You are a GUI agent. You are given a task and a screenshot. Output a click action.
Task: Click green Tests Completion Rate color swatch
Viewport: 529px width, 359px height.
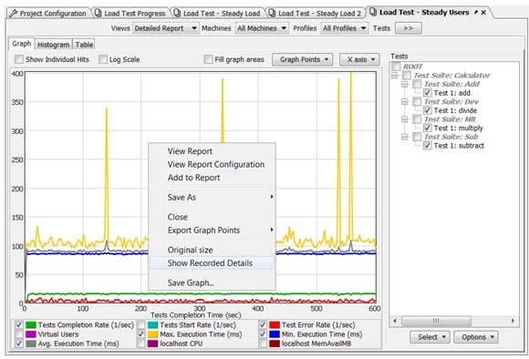click(x=31, y=325)
